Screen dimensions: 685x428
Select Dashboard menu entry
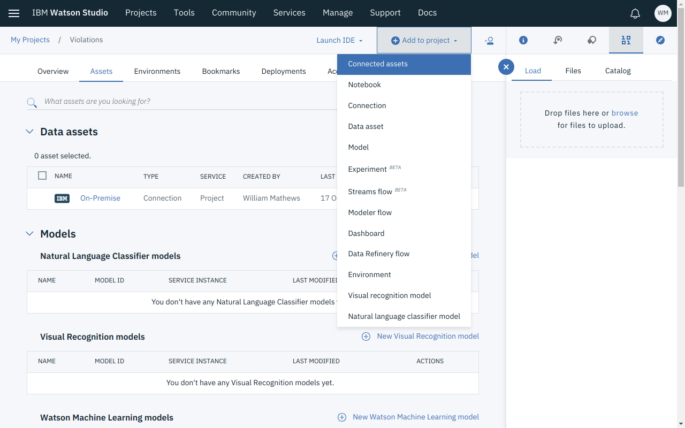[x=404, y=233]
